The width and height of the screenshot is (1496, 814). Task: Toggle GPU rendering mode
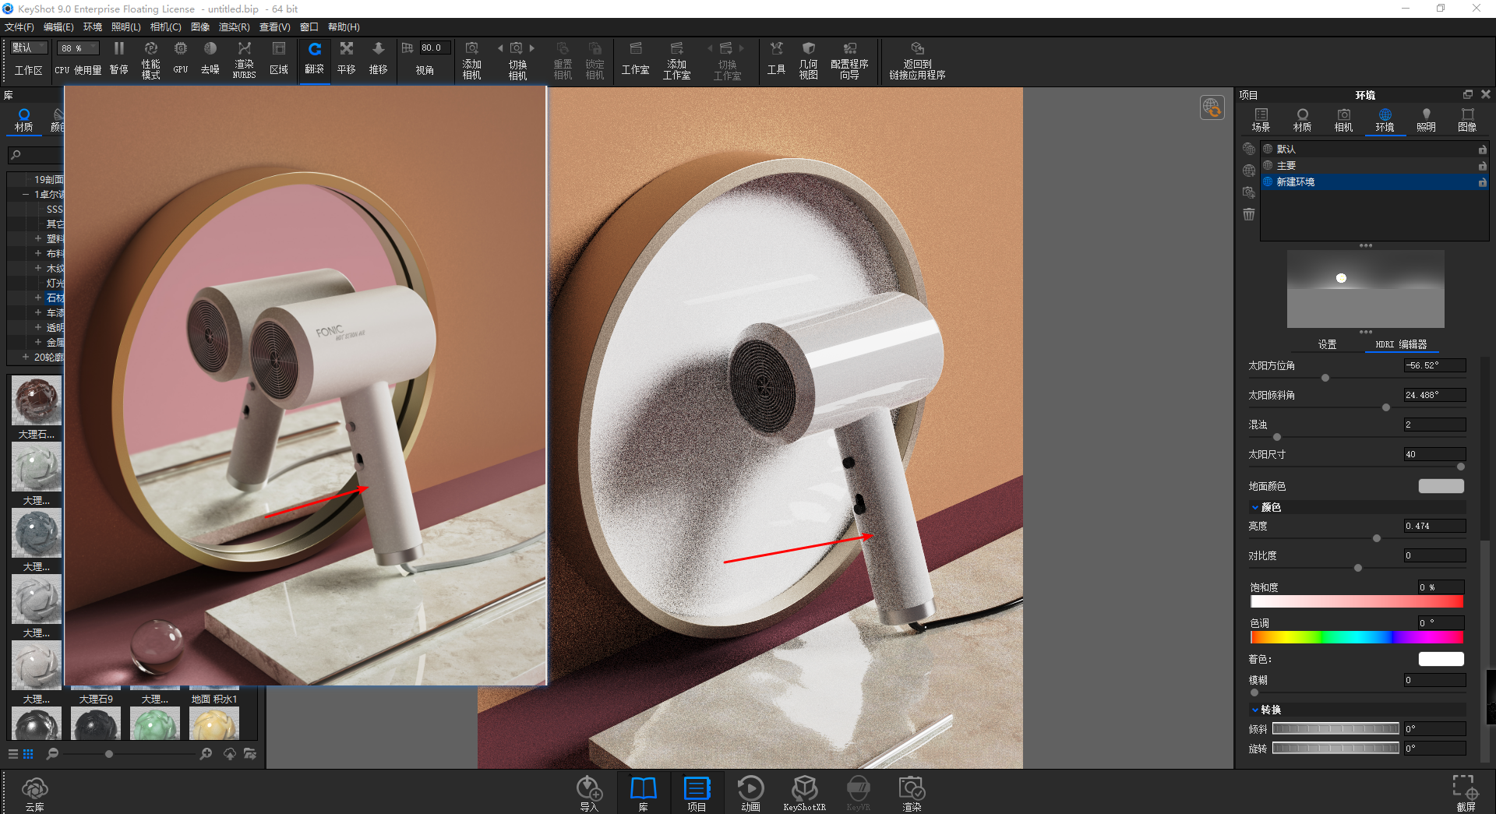point(181,58)
